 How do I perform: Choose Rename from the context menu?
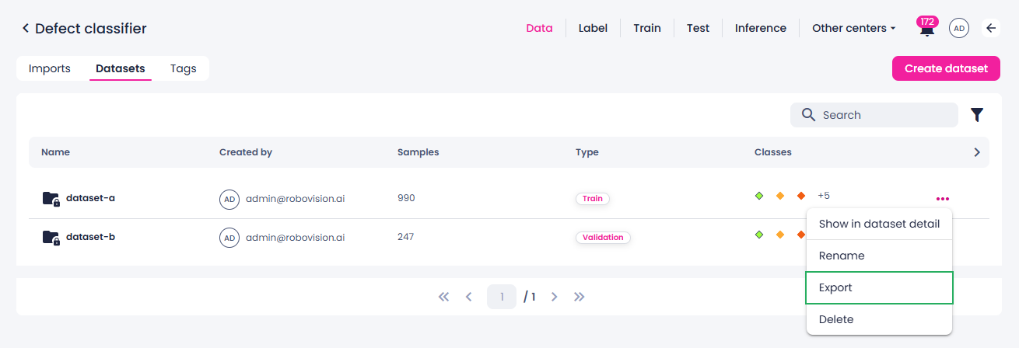pyautogui.click(x=879, y=256)
